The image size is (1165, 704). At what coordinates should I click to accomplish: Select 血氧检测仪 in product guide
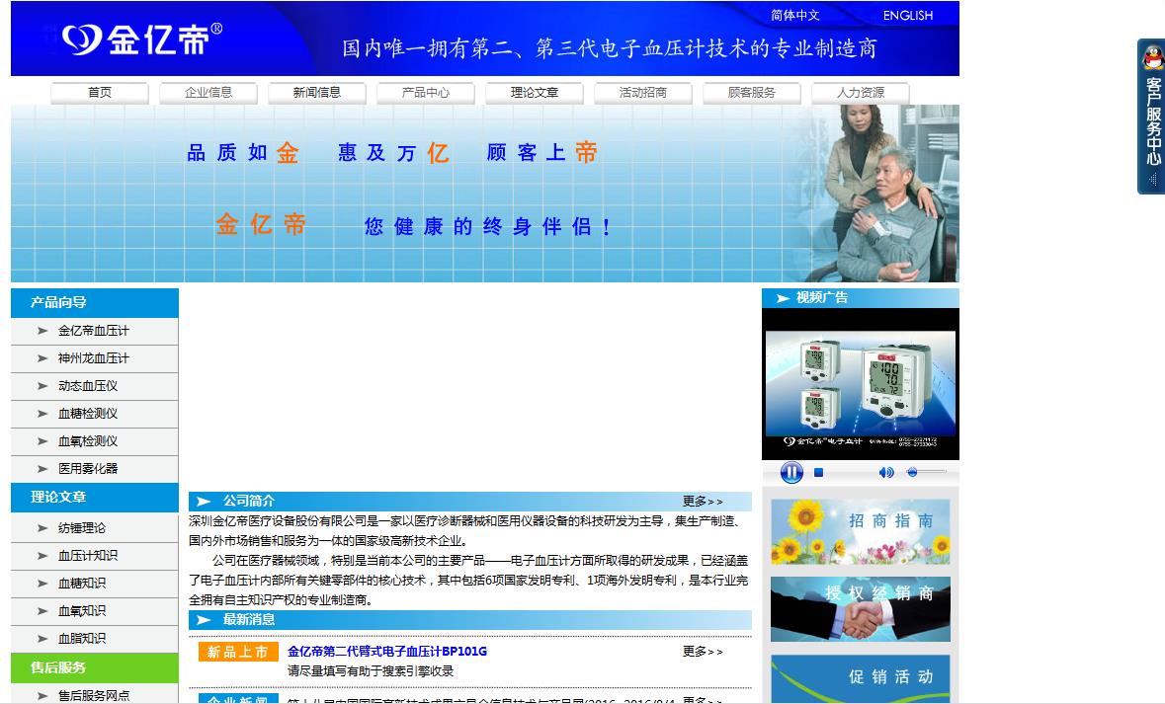coord(88,441)
